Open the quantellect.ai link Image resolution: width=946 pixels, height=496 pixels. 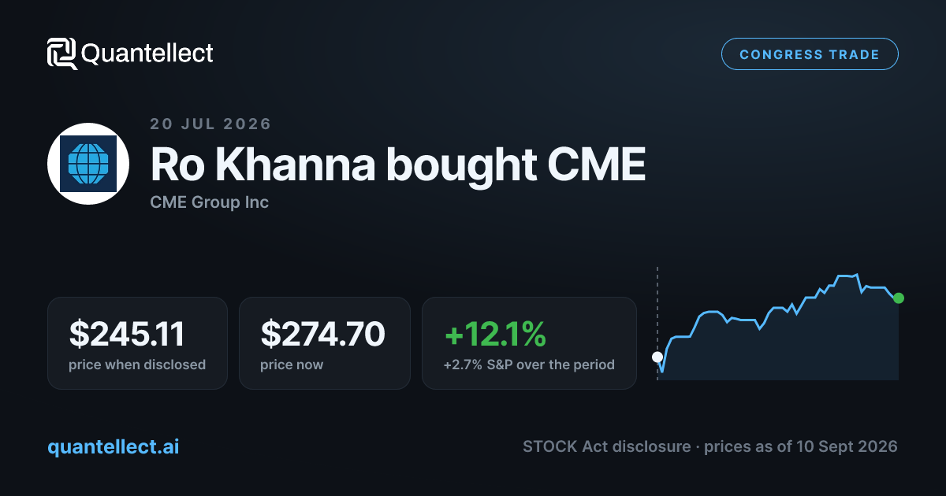coord(114,446)
